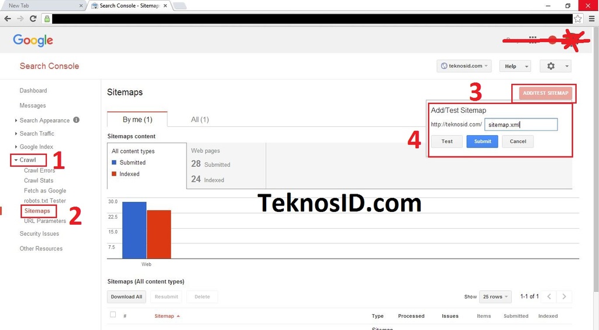Click the blue Submitted legend swatch

point(114,162)
